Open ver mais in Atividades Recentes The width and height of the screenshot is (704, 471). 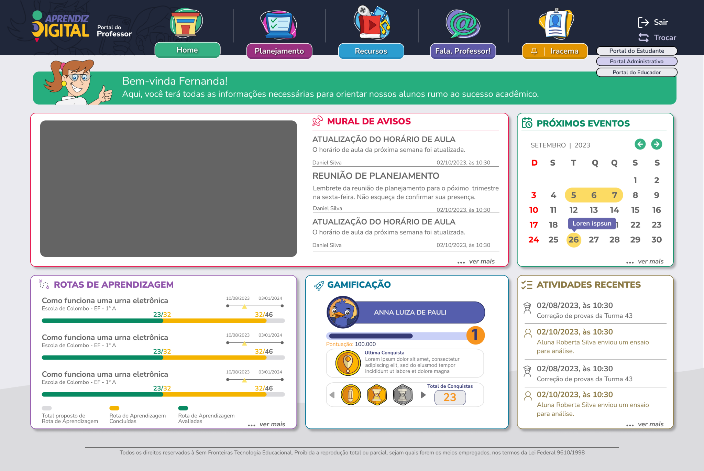(645, 424)
